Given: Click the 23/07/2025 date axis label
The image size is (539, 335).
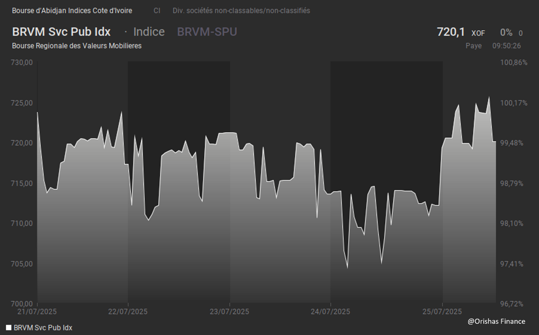Looking at the screenshot, I should point(229,312).
